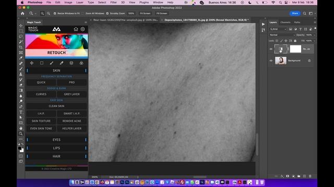Open the Normal blend mode dropdown
The image size is (334, 187).
pos(282,35)
